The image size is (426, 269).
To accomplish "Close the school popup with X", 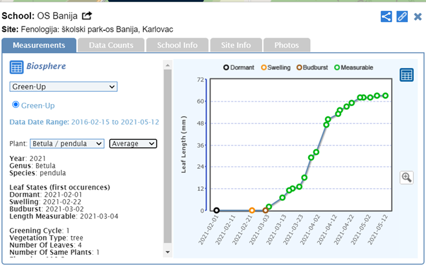I will pyautogui.click(x=418, y=16).
